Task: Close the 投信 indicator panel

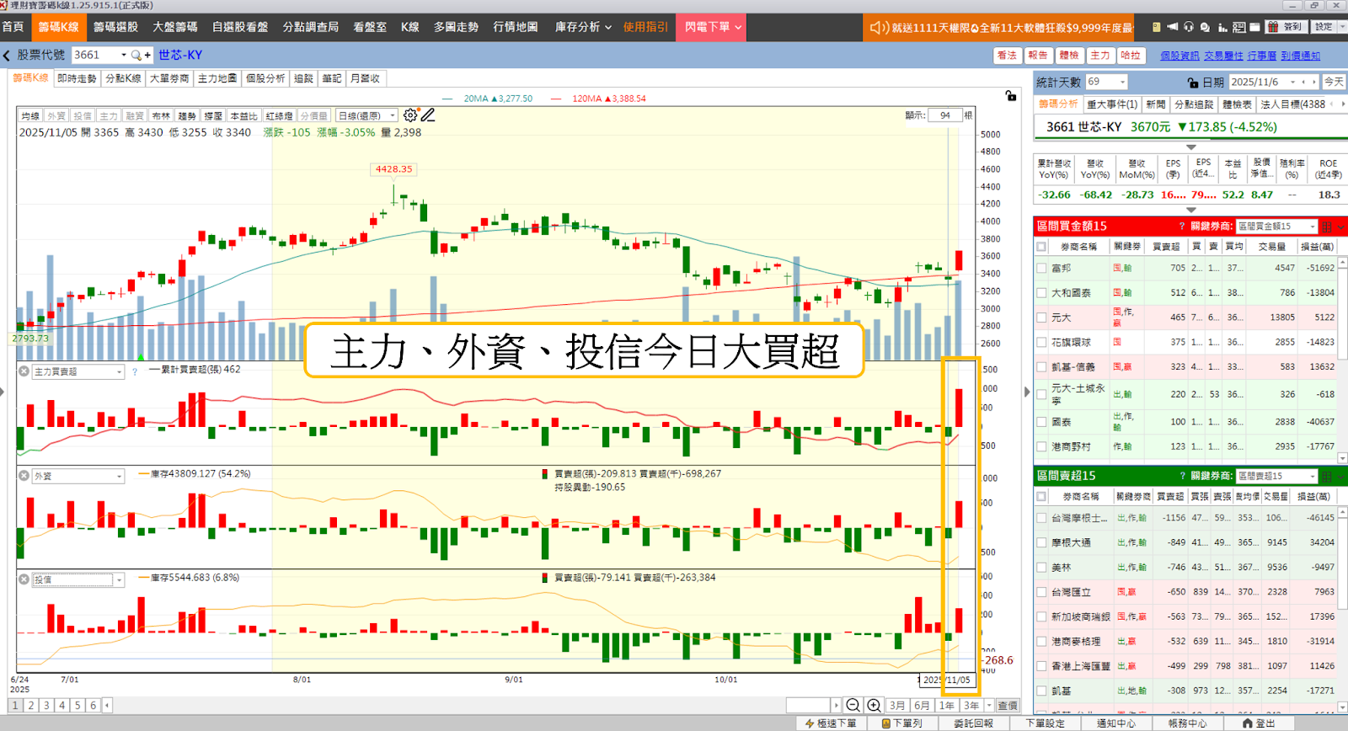Action: [24, 579]
